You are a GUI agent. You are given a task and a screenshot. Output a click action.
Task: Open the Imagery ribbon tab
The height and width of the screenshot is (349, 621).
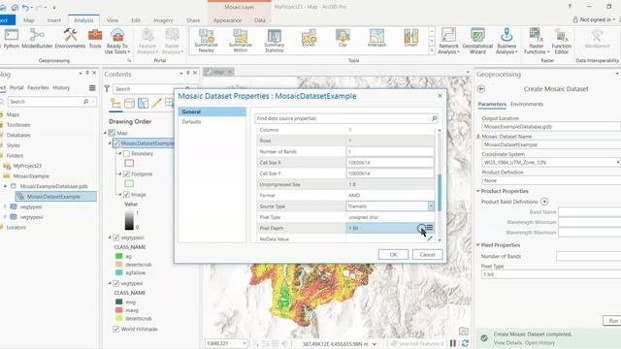[163, 20]
